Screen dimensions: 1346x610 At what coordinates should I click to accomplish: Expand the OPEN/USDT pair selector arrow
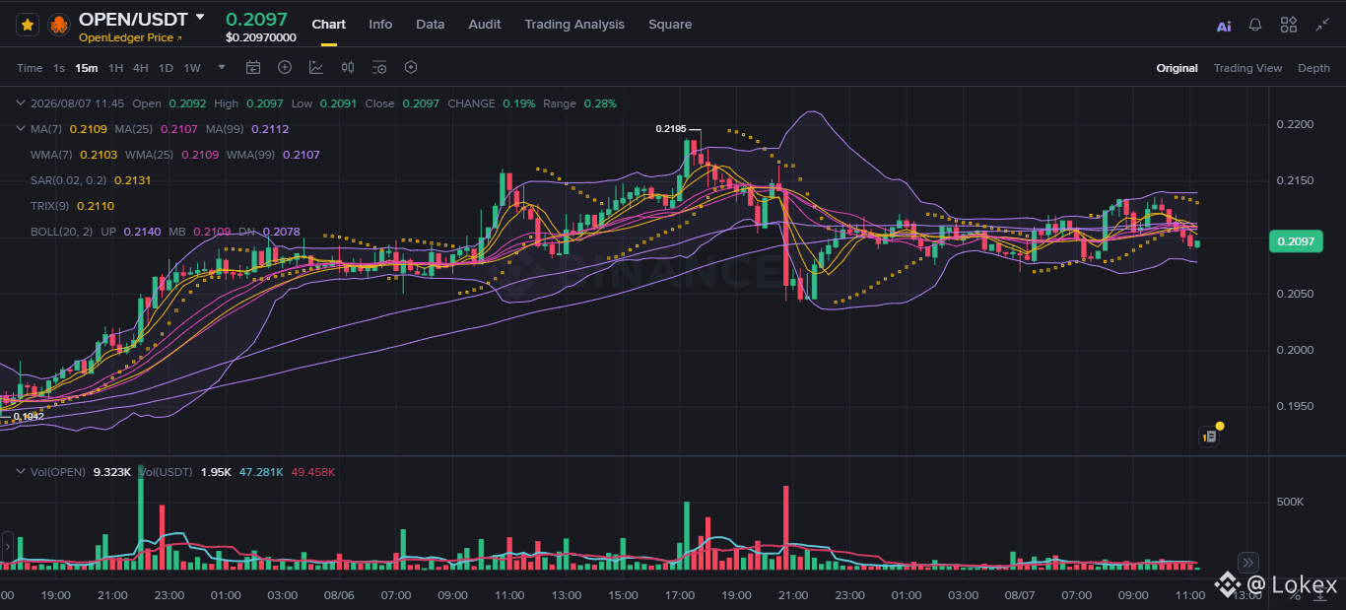(200, 18)
